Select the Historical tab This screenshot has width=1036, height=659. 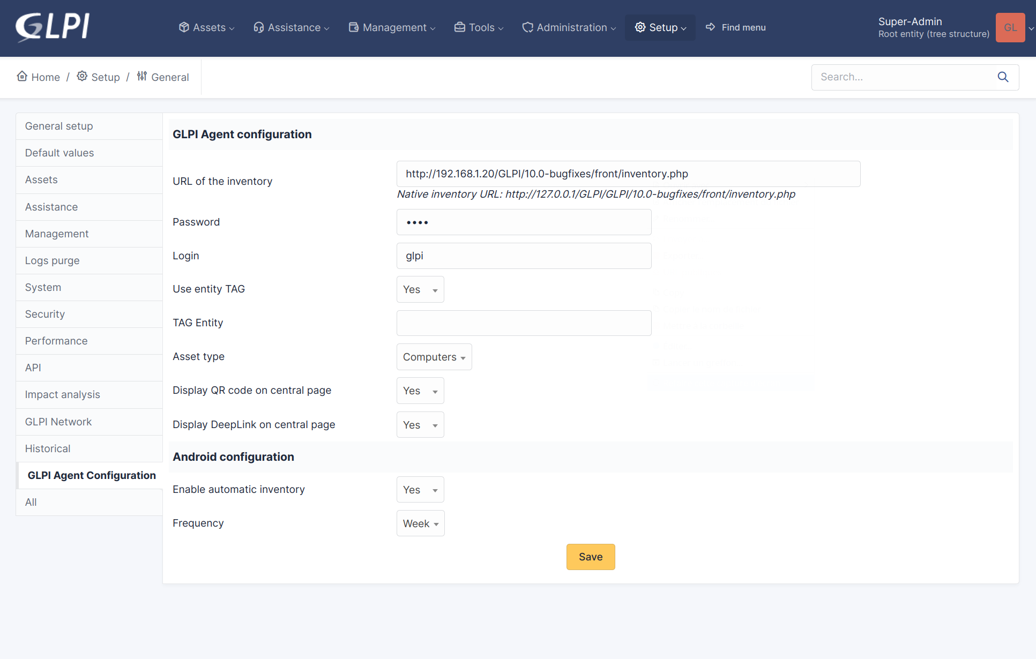coord(89,448)
